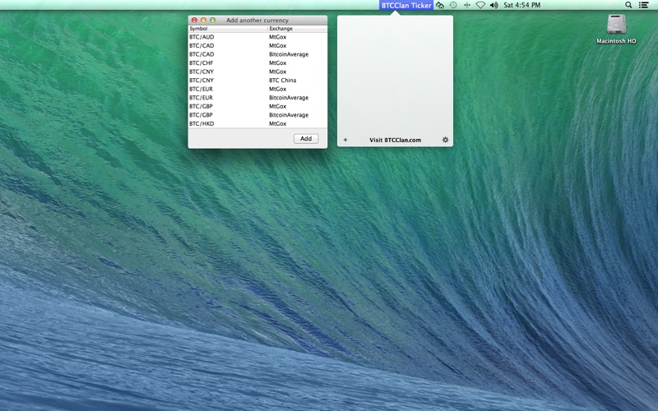Click the volume speaker icon

[x=494, y=5]
